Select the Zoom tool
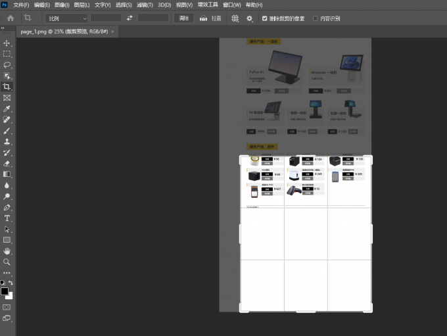This screenshot has height=336, width=447. coord(7,262)
